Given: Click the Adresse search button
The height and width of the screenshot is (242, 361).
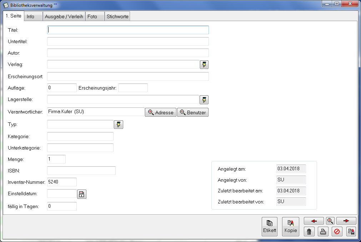Looking at the screenshot, I should click(x=161, y=112).
